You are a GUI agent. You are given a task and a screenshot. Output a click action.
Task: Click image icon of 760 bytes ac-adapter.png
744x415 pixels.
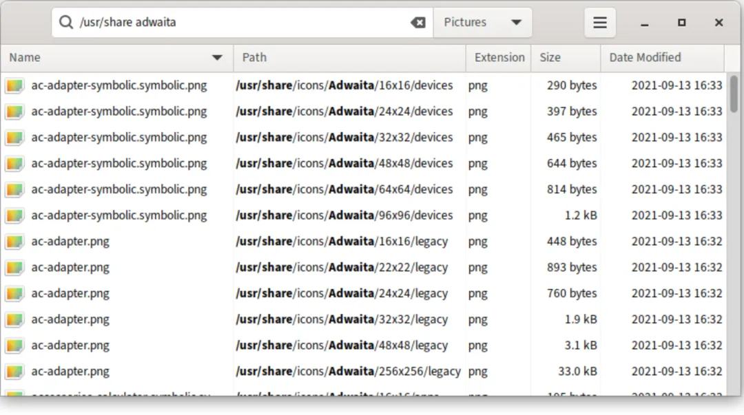click(x=14, y=294)
